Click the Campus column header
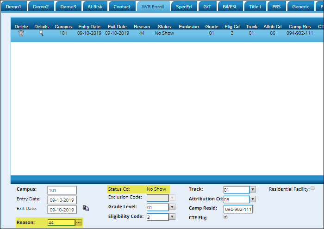 pos(63,27)
